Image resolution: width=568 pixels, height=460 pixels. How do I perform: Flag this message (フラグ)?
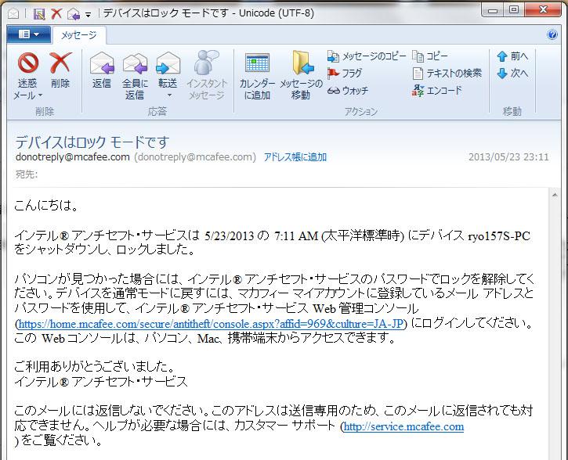pos(345,74)
